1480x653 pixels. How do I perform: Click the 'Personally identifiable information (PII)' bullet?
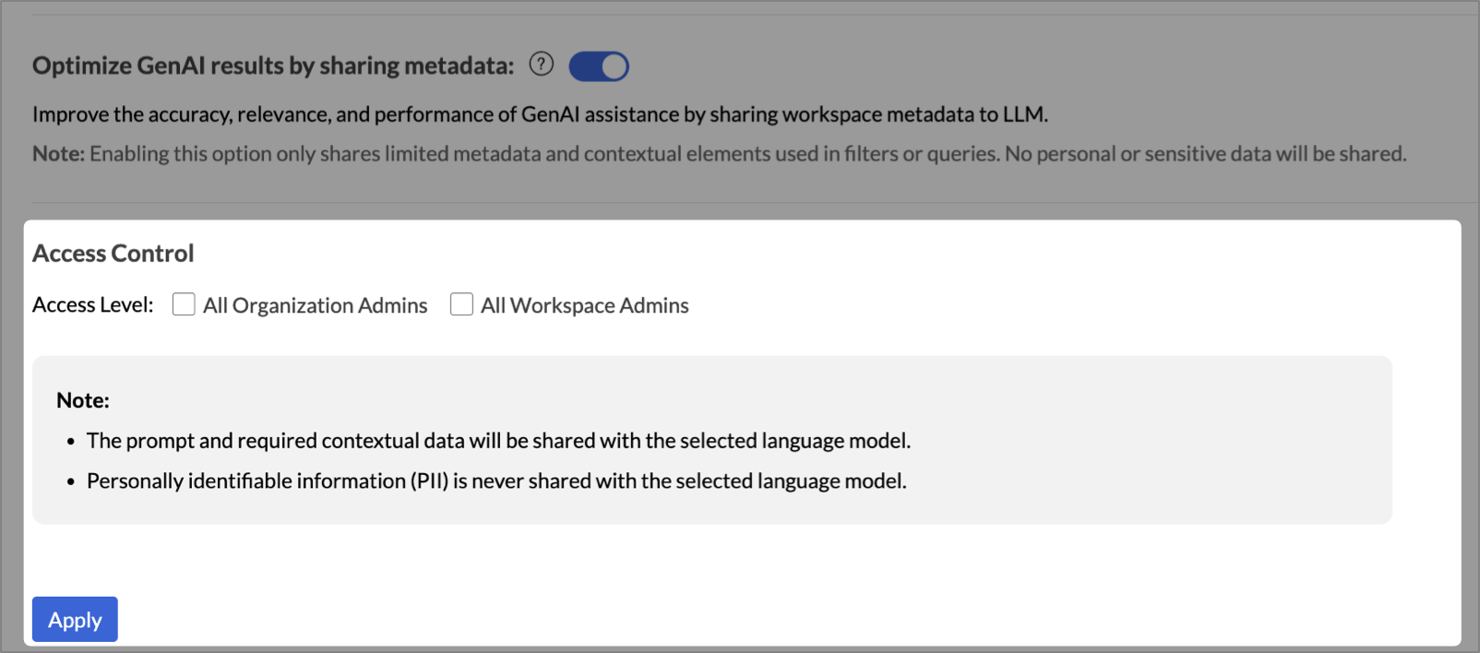(x=496, y=481)
